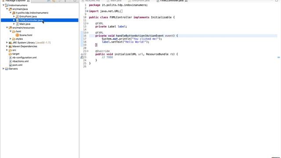Fold the label field at line 12
281x158 pixels.
point(88,23)
